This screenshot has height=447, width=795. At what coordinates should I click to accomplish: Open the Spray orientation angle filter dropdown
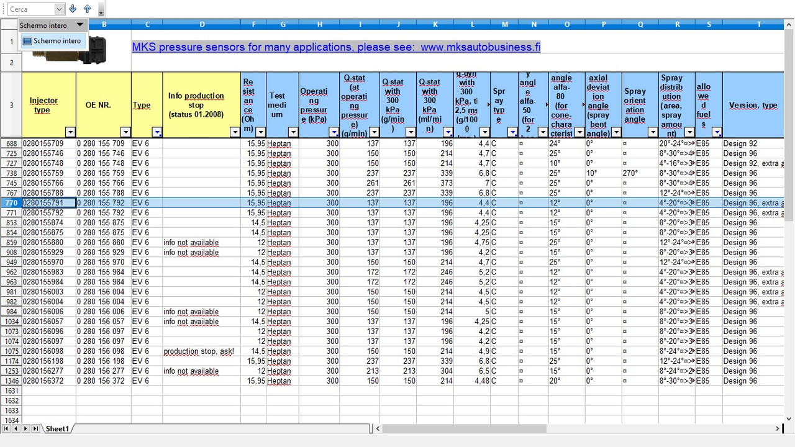[x=652, y=132]
